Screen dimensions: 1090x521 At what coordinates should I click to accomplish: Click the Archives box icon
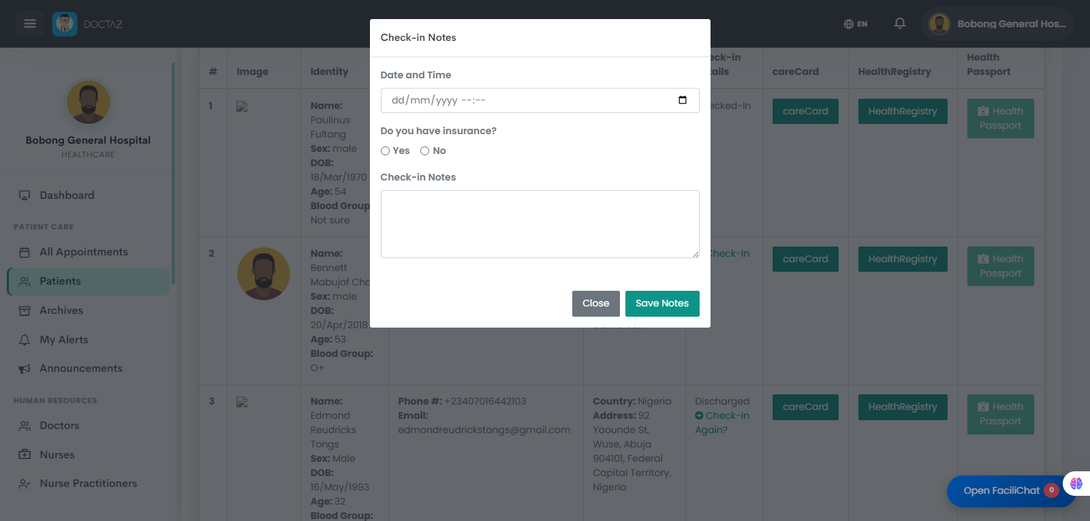(25, 311)
